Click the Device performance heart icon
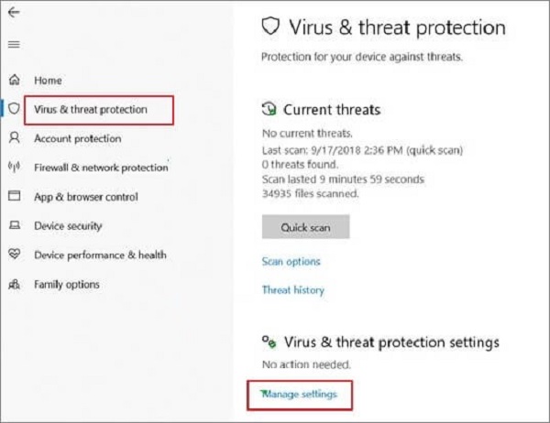The height and width of the screenshot is (423, 550). [15, 255]
